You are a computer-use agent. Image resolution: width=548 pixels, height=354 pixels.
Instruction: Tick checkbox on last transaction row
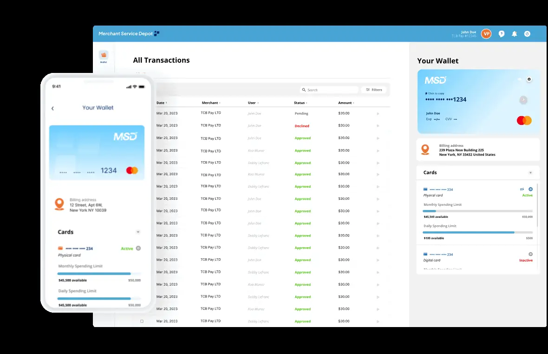coord(142,321)
